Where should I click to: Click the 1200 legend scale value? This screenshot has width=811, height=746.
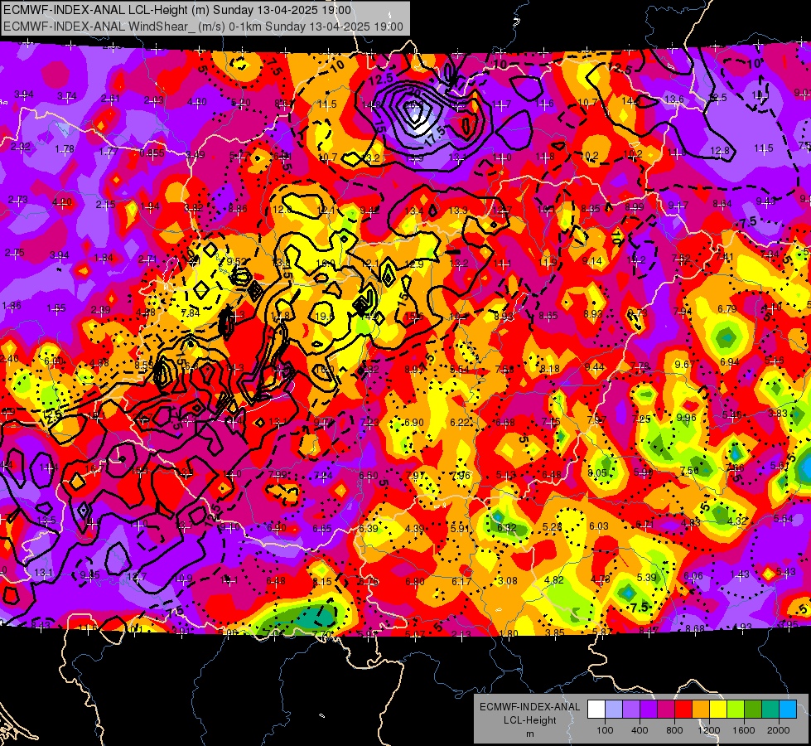point(708,730)
